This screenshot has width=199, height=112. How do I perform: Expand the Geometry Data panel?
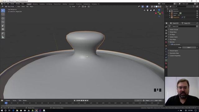174,53
